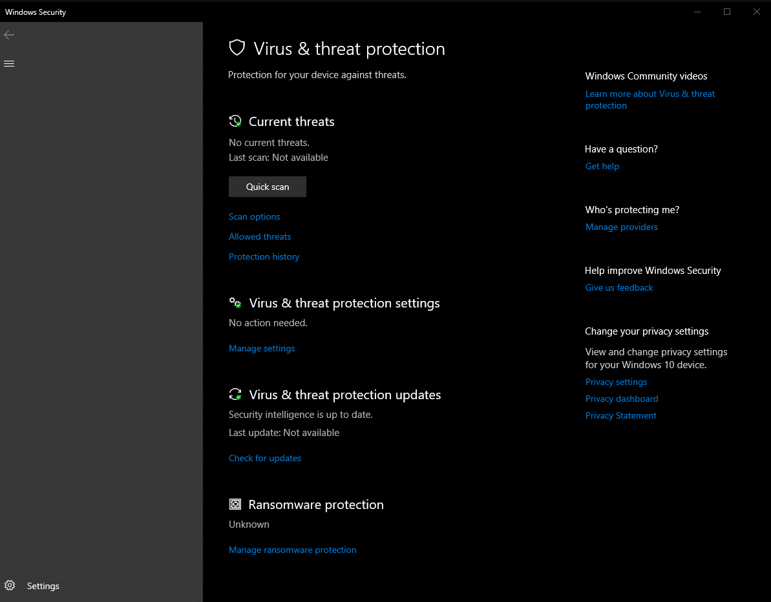Open Allowed threats link
The image size is (771, 602).
260,236
